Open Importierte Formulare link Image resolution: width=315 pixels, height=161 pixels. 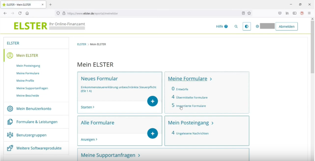(189, 106)
